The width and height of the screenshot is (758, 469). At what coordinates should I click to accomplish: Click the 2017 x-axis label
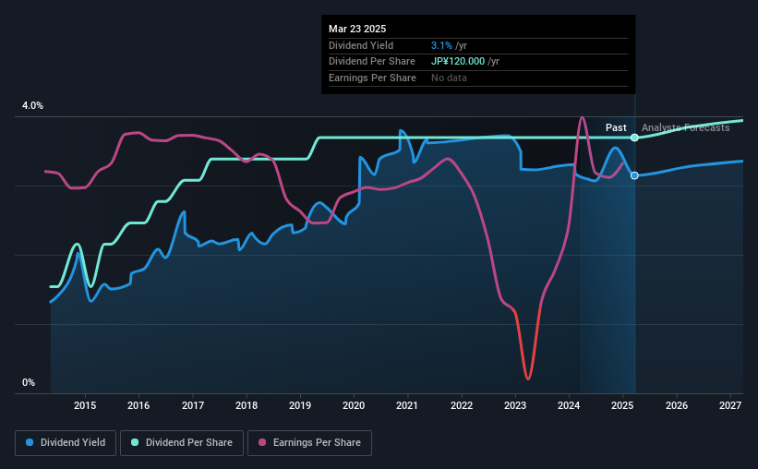(193, 405)
